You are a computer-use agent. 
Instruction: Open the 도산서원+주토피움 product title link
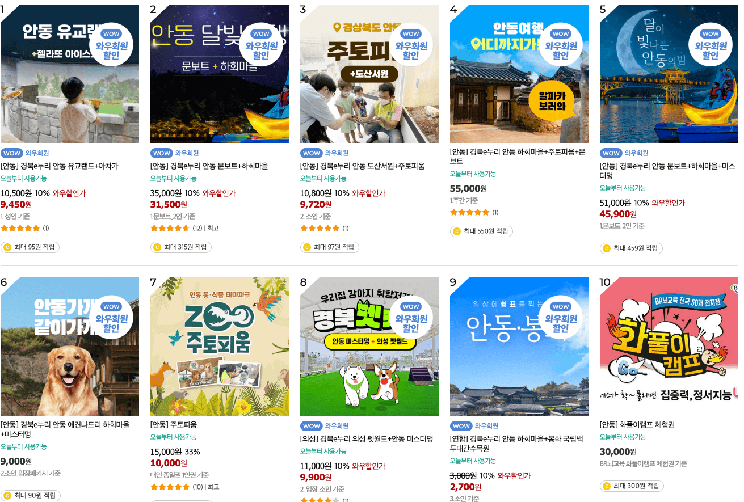pos(363,166)
